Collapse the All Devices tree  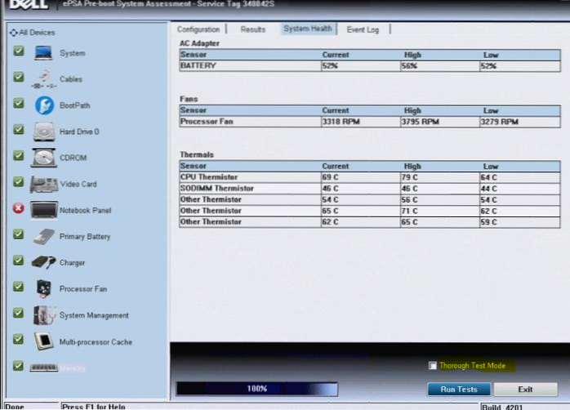click(12, 33)
